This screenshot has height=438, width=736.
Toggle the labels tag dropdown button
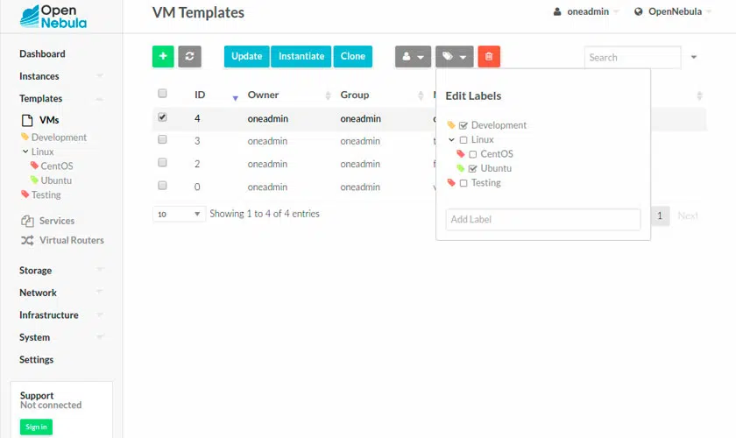pyautogui.click(x=455, y=56)
